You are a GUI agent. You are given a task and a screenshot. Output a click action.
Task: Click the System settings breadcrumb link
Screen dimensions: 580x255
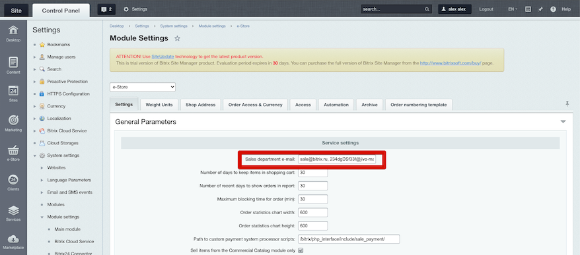coord(174,26)
